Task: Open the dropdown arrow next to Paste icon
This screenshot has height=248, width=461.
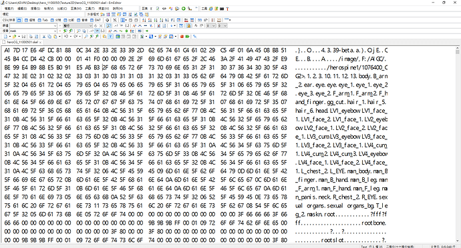Action: (59, 37)
